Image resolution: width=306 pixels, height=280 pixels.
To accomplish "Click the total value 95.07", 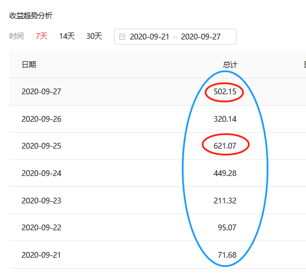I will click(x=227, y=227).
